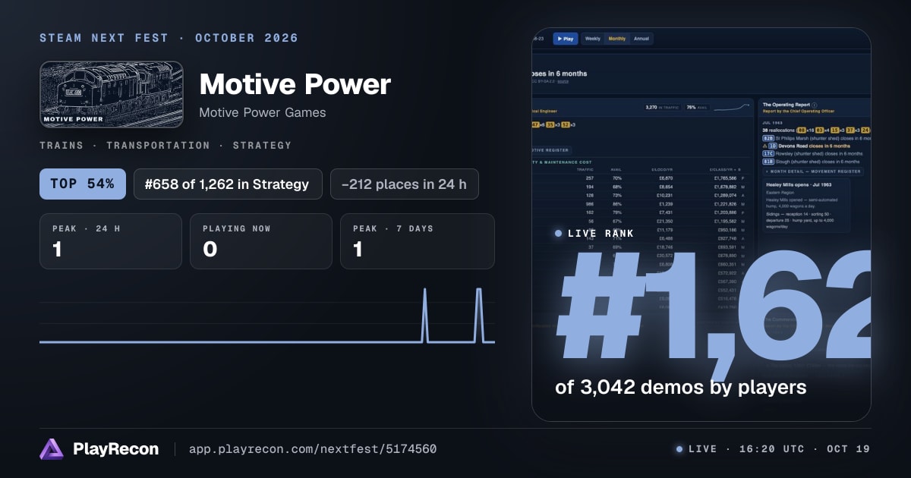
Task: Switch to the Annual view
Action: click(x=641, y=38)
